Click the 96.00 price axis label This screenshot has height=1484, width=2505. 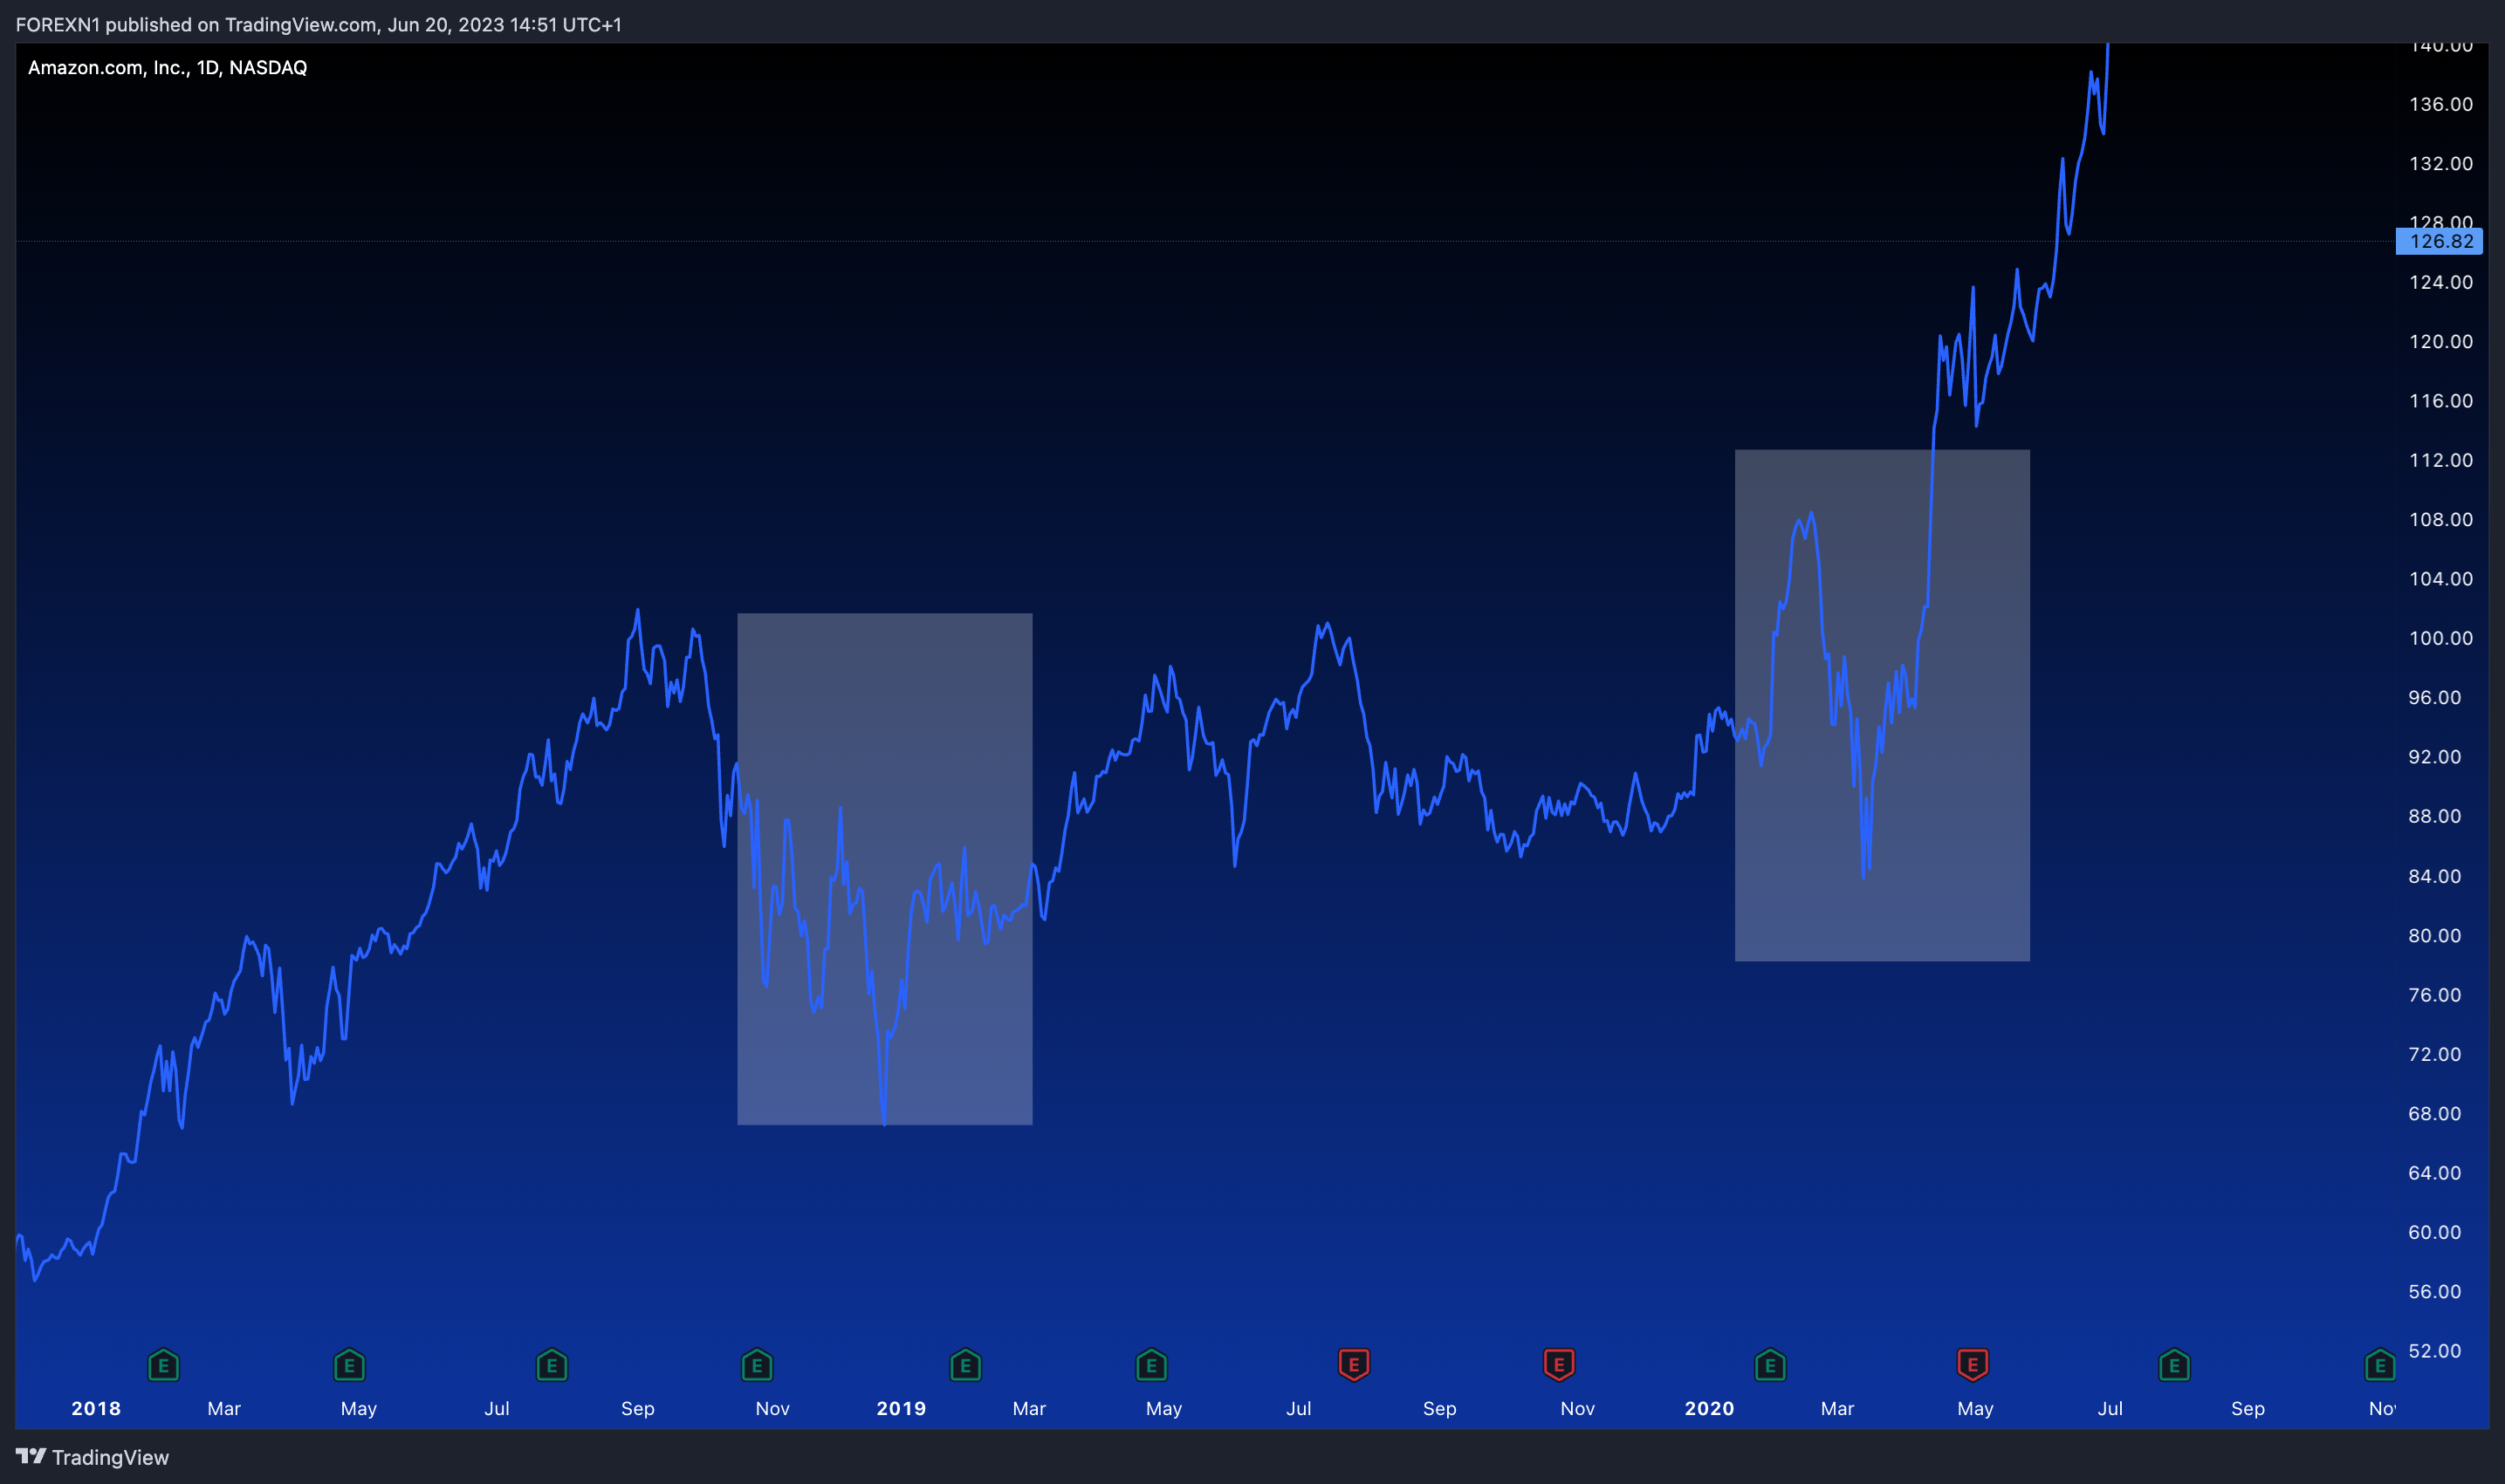tap(2435, 697)
